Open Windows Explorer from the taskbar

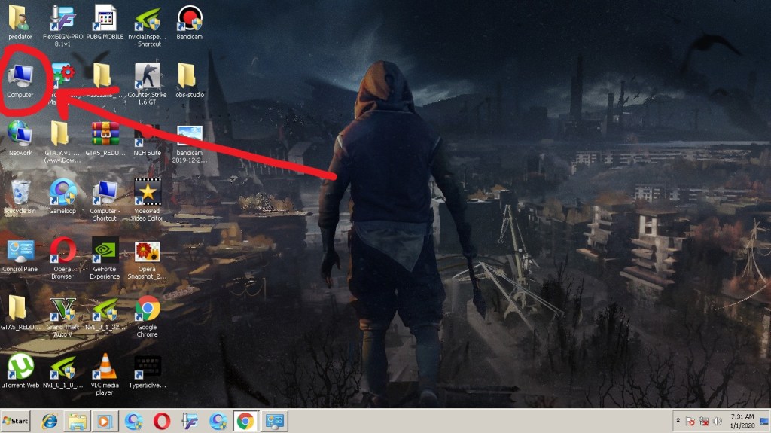(x=78, y=421)
